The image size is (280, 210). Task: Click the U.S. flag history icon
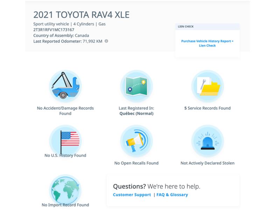pos(65,141)
